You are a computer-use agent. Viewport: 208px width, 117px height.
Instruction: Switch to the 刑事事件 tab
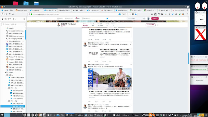(64, 10)
